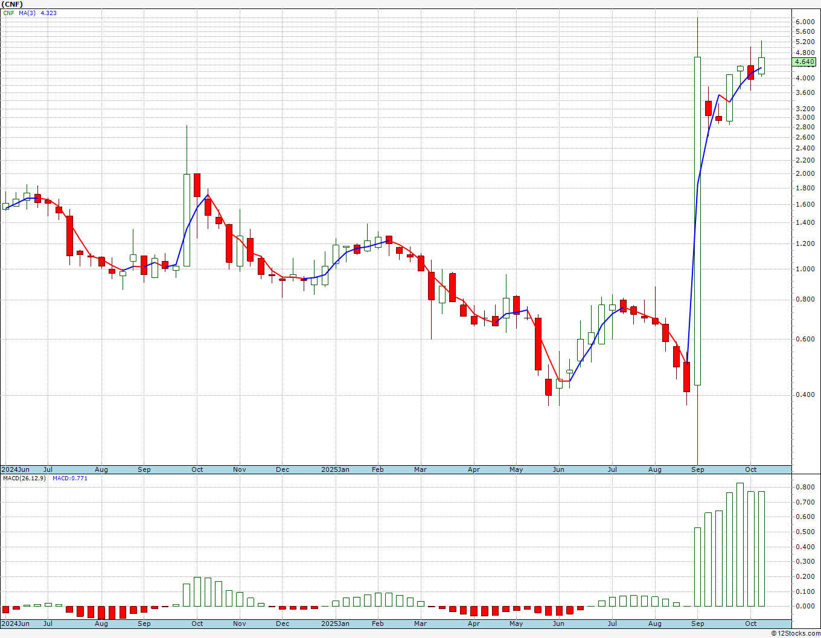Click the 3.000 price axis label

click(x=805, y=117)
